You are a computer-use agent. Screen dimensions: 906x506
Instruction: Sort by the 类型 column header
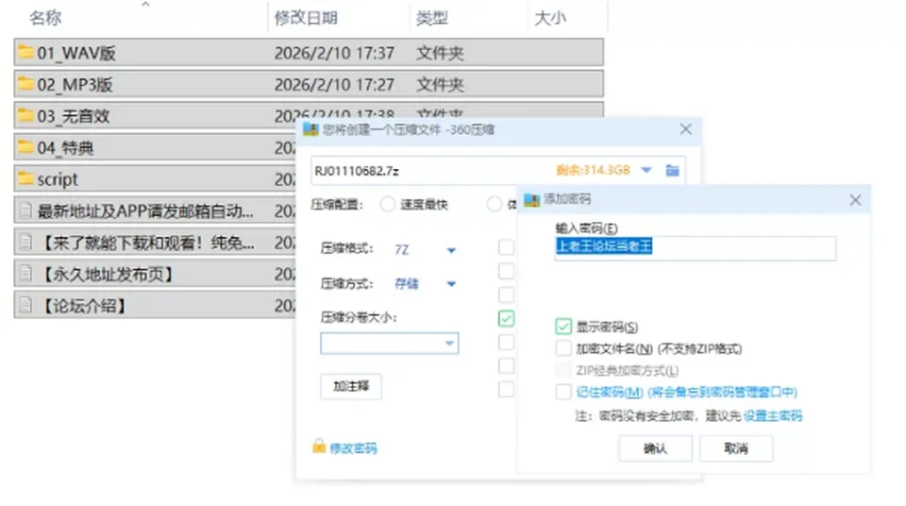click(432, 18)
